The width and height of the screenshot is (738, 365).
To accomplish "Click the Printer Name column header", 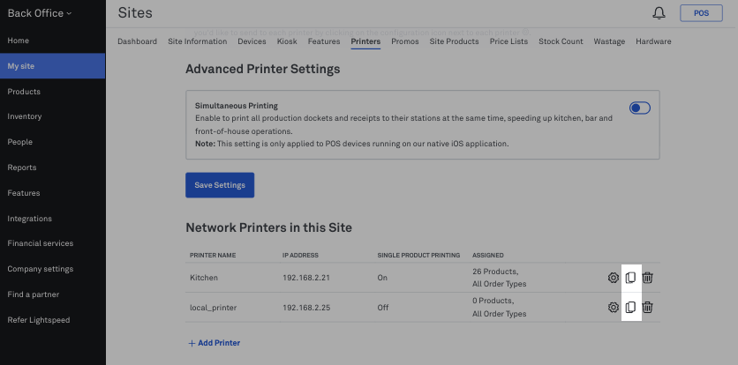I will (x=213, y=255).
